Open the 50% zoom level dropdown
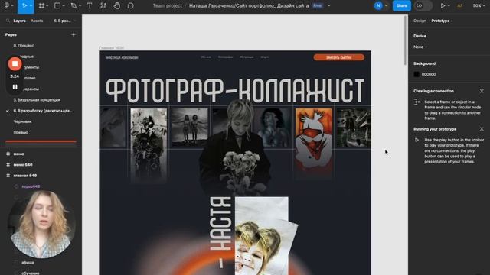 479,6
